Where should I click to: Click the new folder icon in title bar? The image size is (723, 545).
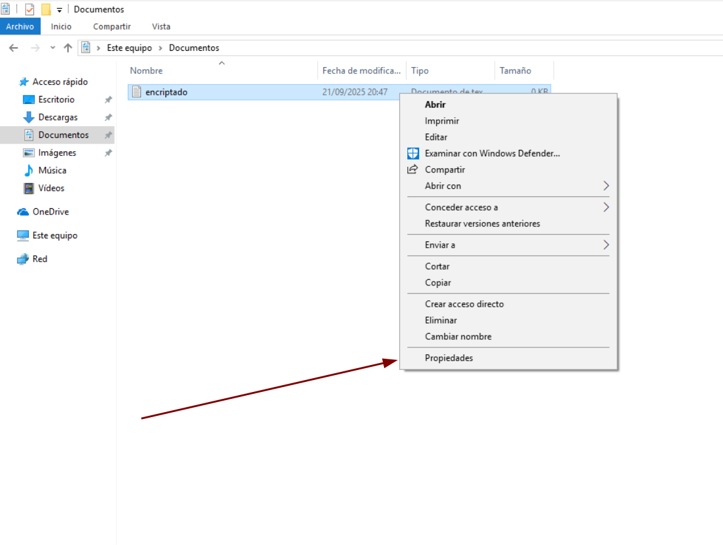click(x=46, y=9)
